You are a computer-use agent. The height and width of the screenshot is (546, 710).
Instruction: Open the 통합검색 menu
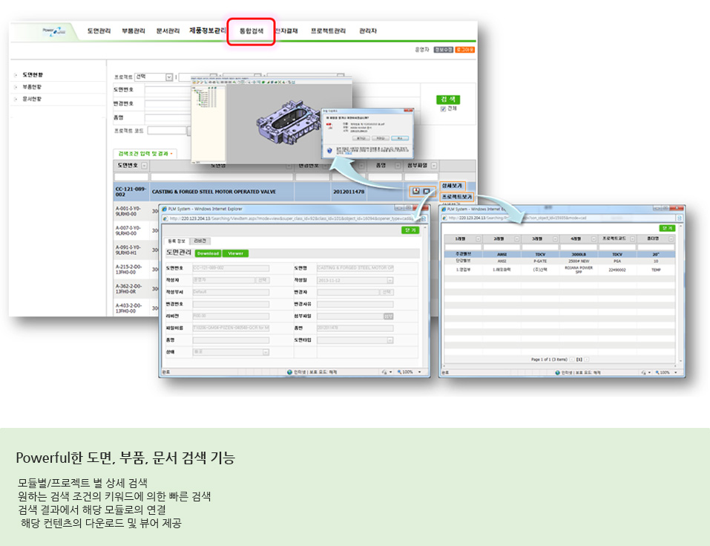tap(251, 31)
